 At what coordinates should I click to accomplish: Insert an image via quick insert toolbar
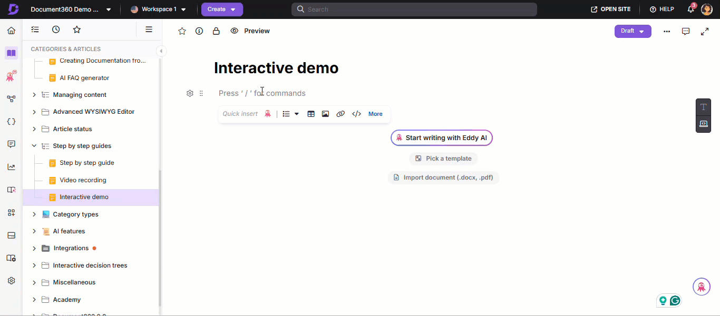pos(325,114)
